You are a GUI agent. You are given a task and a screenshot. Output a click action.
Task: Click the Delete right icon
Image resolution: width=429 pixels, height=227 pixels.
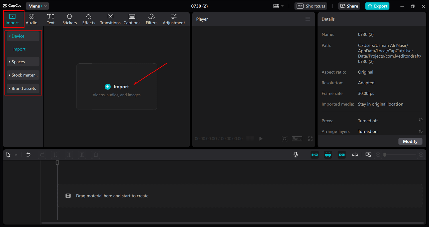coord(82,155)
